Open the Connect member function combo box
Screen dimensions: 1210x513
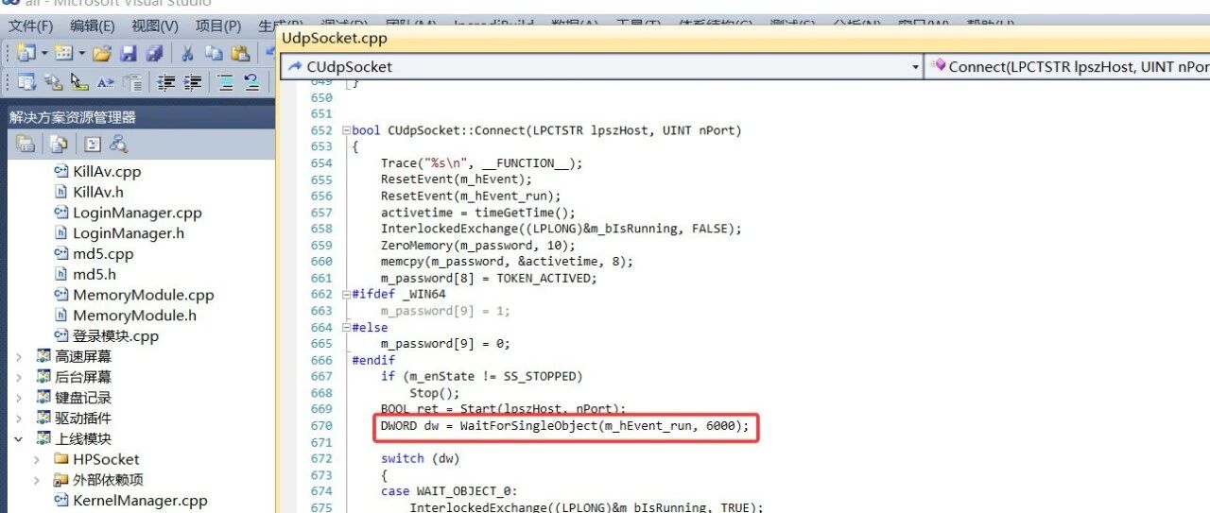1067,66
